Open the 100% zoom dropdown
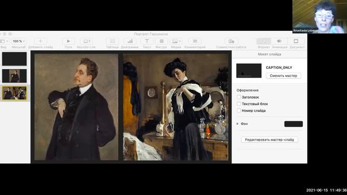347x195 pixels. point(18,41)
